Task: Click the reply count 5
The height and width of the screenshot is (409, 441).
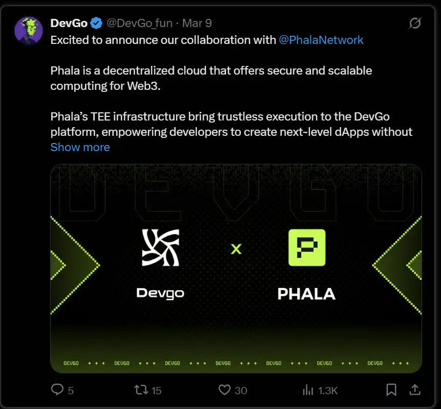Action: [x=71, y=391]
